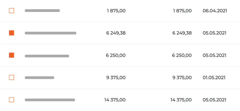The width and height of the screenshot is (240, 111).
Task: Click the 05.05.2021 date in 6 250,00 row
Action: [214, 55]
